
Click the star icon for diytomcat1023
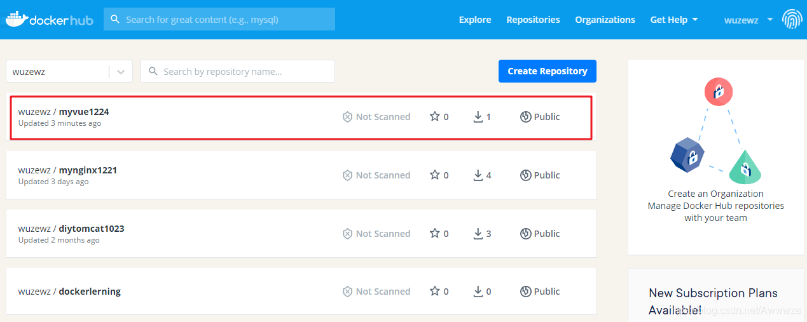tap(435, 233)
